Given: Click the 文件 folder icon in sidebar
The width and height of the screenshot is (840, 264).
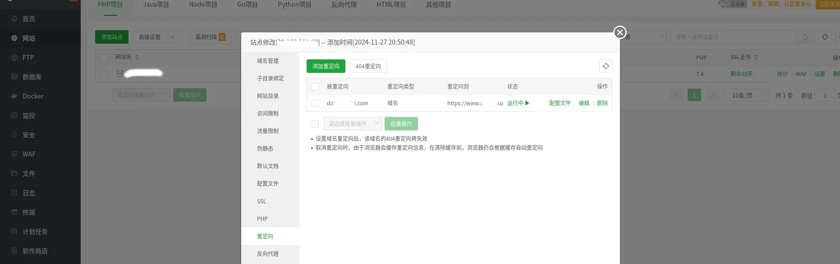Looking at the screenshot, I should (14, 174).
